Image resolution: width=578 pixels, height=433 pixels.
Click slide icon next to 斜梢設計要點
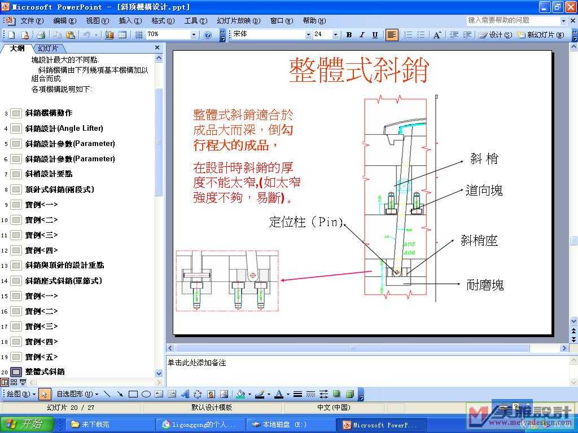click(16, 174)
